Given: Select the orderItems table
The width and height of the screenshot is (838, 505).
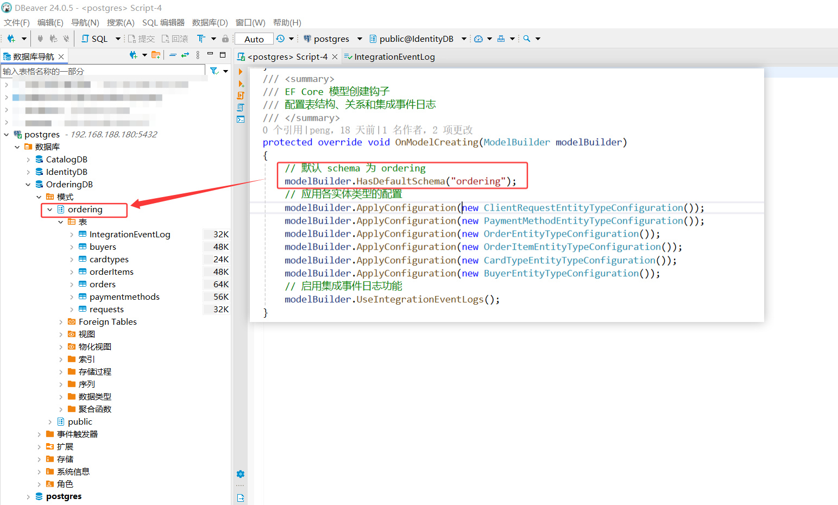Looking at the screenshot, I should tap(111, 272).
